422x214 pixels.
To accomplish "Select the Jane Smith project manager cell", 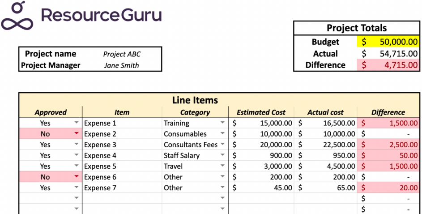I will point(122,65).
